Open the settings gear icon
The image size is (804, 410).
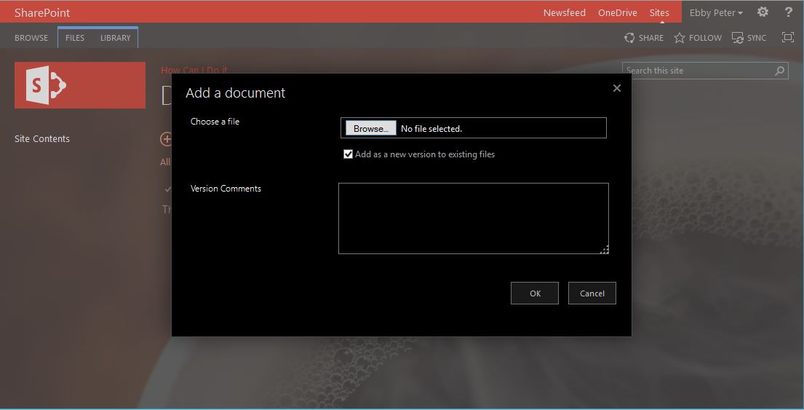763,12
